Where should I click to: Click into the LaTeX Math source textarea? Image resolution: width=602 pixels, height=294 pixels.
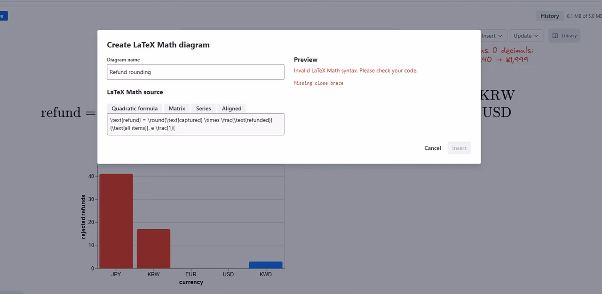(x=196, y=124)
